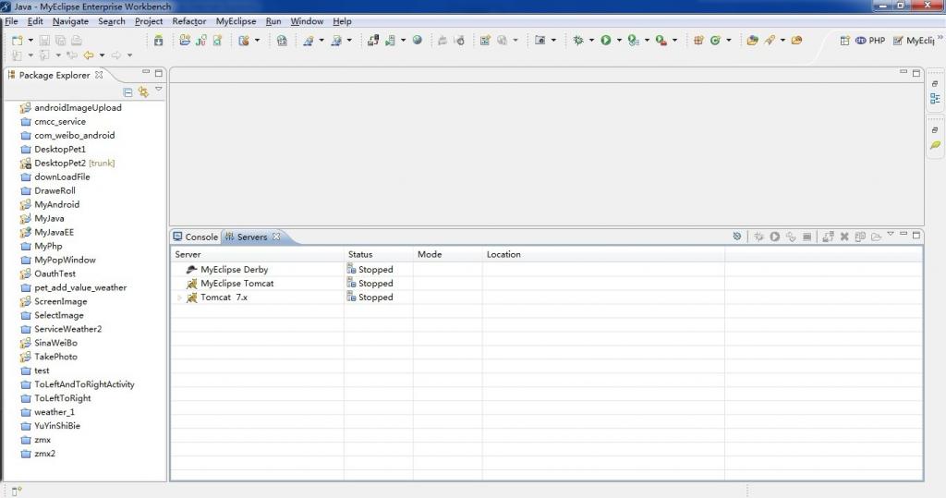Click the top Restore icon in right trim

[935, 83]
